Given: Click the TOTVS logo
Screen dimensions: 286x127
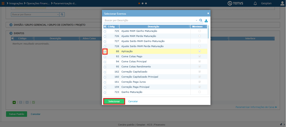Looking at the screenshot, I should pos(235,3).
